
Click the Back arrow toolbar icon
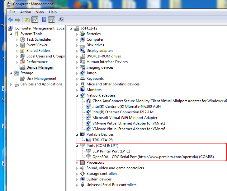pos(11,20)
